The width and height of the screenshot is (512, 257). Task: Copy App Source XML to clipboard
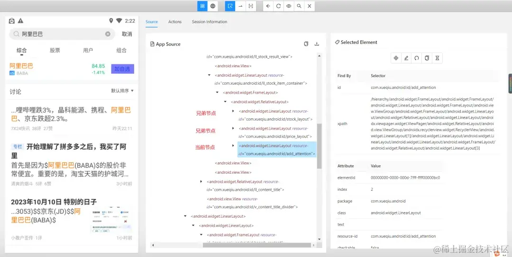click(306, 44)
